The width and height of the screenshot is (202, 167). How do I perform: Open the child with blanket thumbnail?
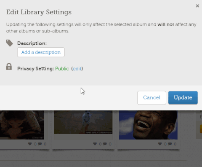click(x=22, y=125)
